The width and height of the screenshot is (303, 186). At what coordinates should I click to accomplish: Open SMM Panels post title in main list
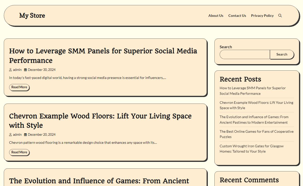pos(103,56)
